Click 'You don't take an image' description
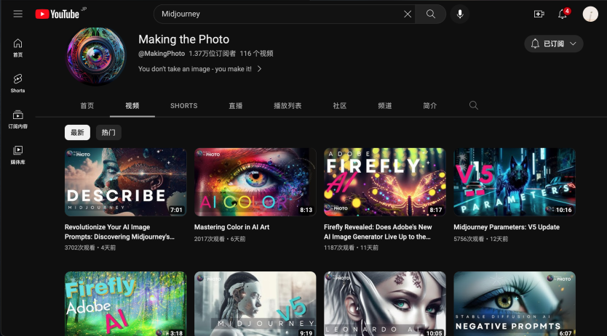 (195, 69)
